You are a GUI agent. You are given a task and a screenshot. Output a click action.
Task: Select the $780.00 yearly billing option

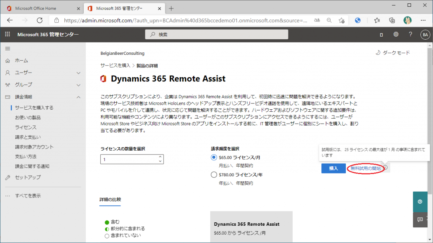click(x=214, y=175)
